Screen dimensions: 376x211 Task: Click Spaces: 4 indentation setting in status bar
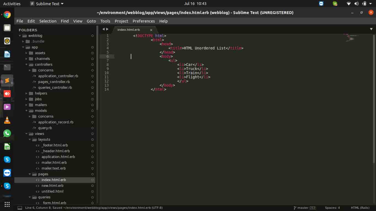coord(332,208)
